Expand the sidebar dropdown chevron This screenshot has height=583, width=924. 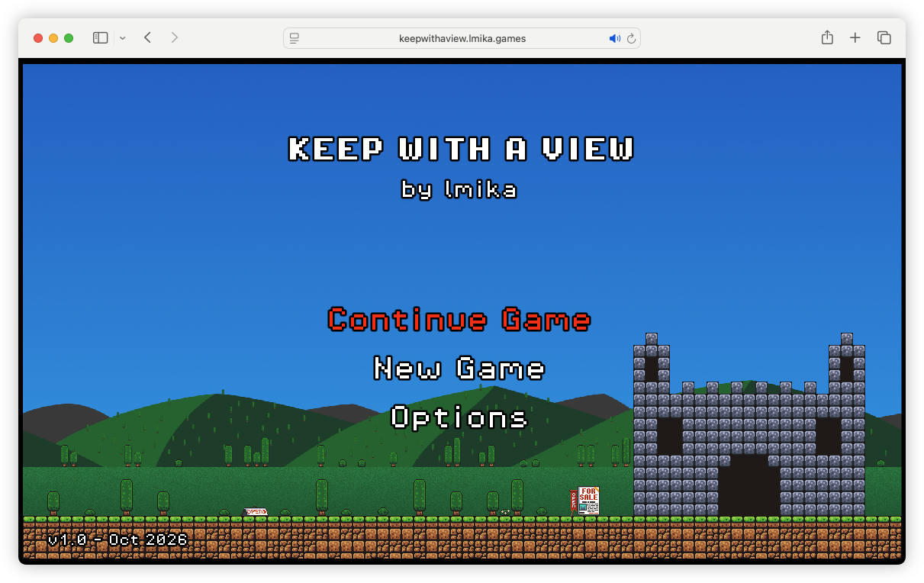tap(122, 38)
